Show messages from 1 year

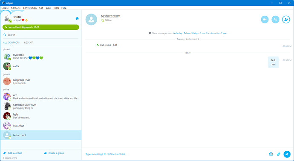(224, 33)
